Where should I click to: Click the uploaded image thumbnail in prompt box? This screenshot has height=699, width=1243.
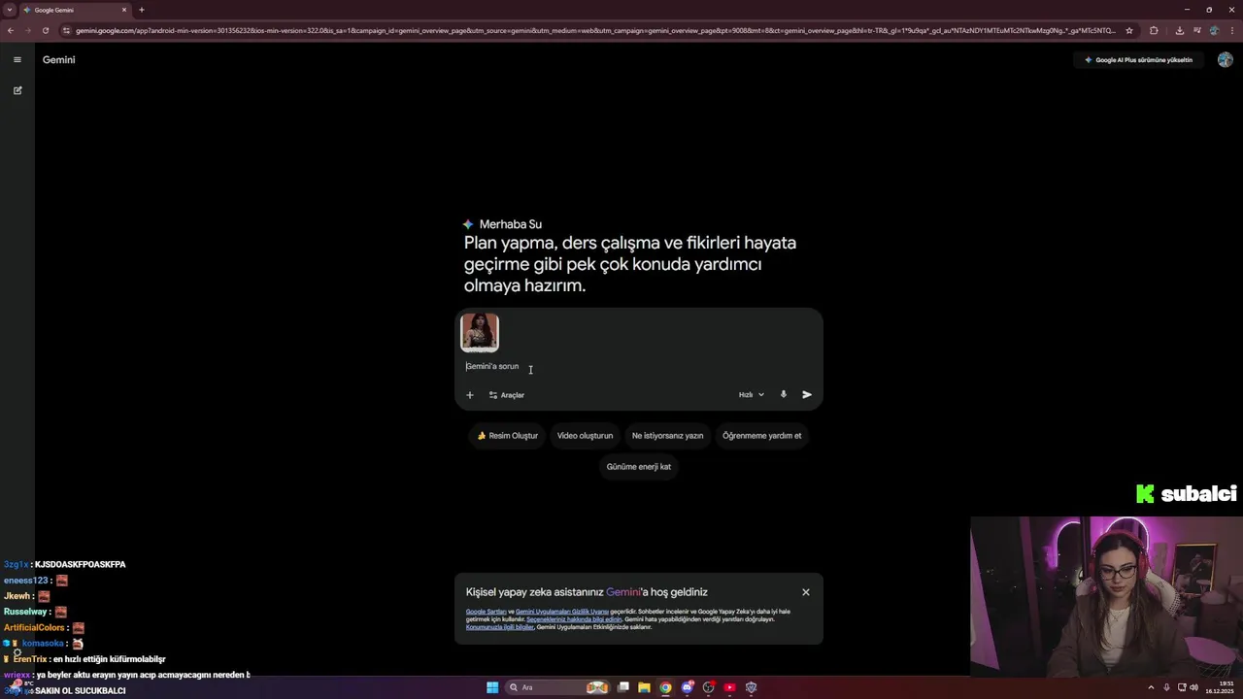point(480,332)
